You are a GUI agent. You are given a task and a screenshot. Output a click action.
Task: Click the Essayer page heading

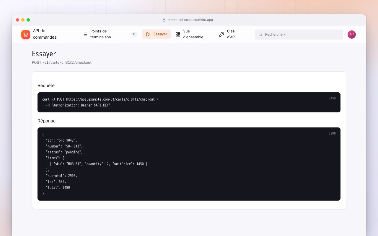click(44, 54)
